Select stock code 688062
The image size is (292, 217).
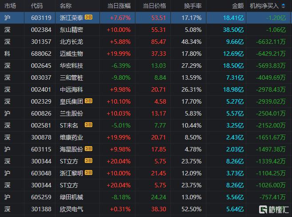[41, 54]
